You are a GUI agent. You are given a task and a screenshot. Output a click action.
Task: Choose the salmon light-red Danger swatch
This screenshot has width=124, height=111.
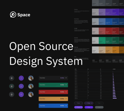[x=102, y=31]
